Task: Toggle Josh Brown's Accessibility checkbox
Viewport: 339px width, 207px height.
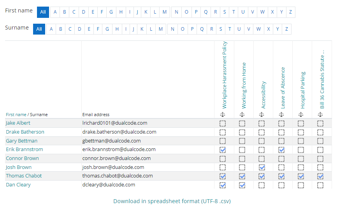Action: [262, 167]
